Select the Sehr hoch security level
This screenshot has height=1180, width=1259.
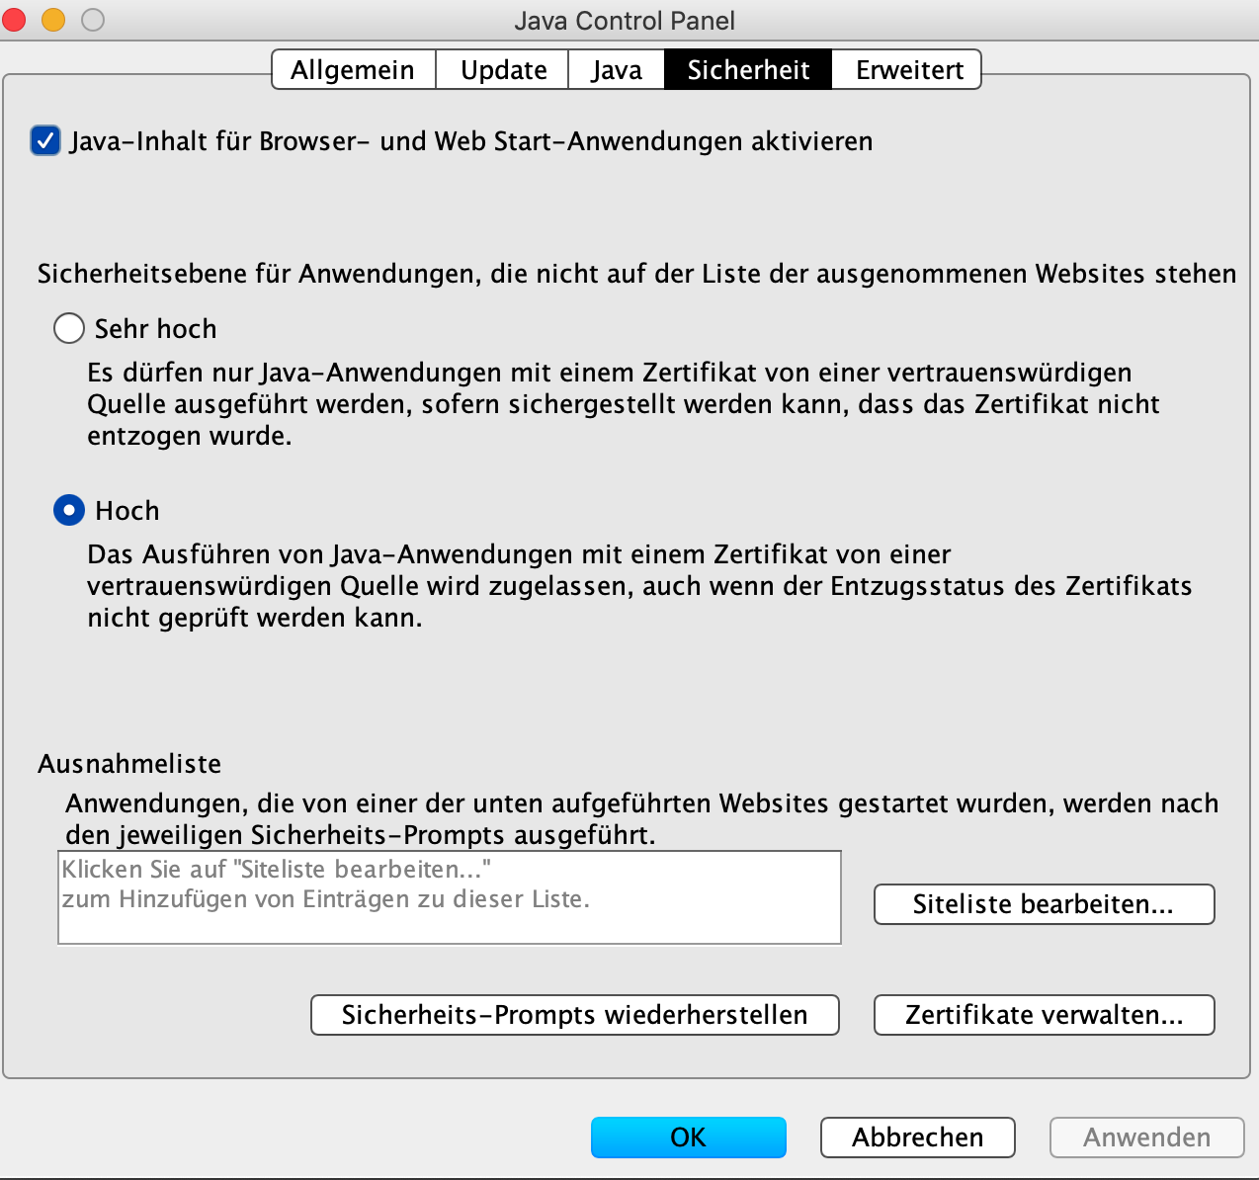coord(68,328)
